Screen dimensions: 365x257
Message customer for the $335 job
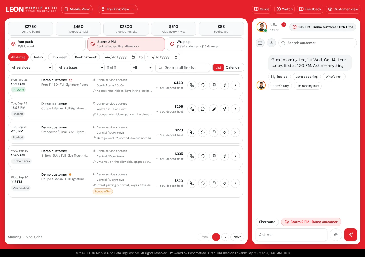203,156
